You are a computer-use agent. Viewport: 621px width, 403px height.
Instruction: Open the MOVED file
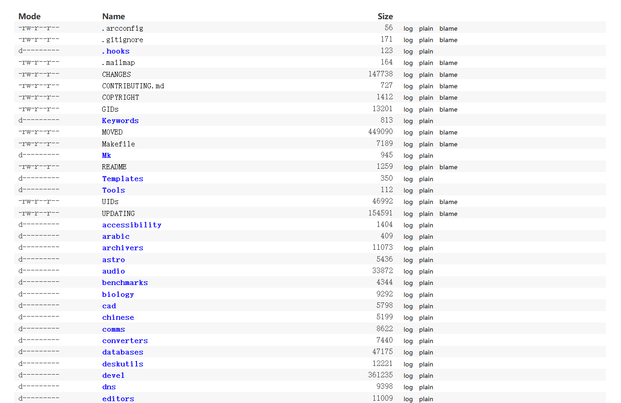click(112, 132)
